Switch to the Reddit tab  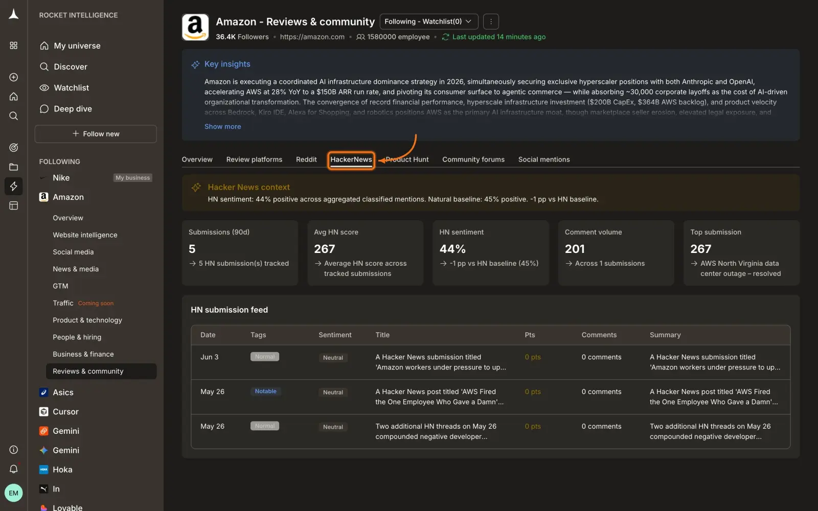[x=306, y=159]
